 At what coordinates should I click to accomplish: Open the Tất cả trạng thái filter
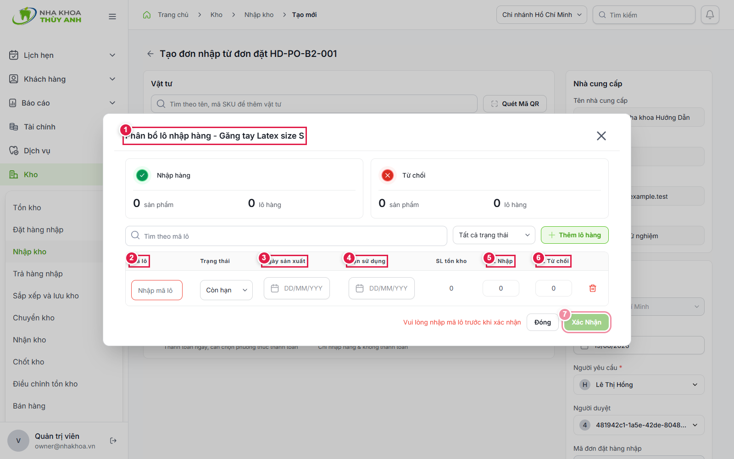[494, 235]
